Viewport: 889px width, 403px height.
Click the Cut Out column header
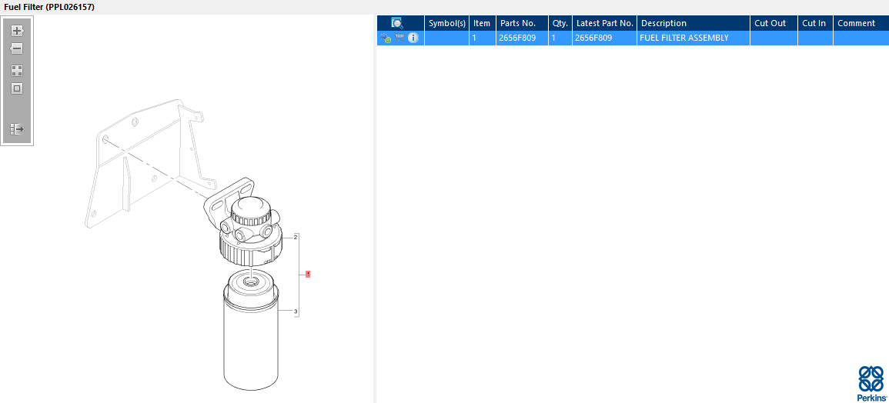[774, 23]
